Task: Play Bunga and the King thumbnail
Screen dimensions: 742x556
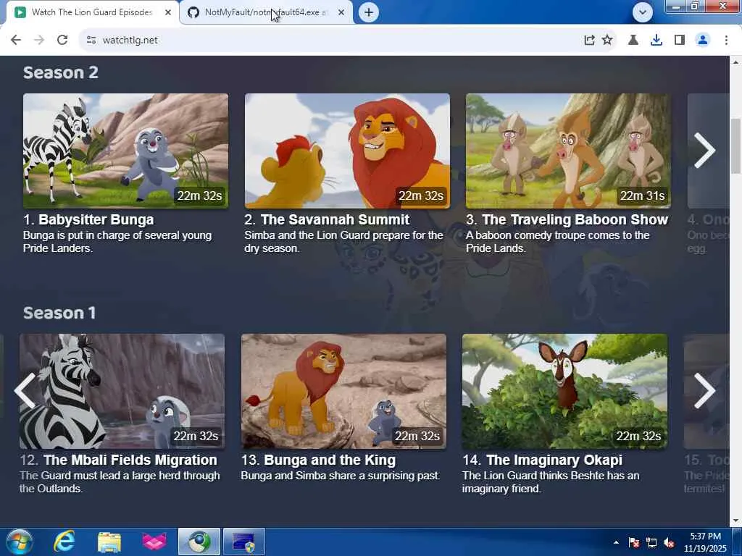Action: click(x=343, y=391)
